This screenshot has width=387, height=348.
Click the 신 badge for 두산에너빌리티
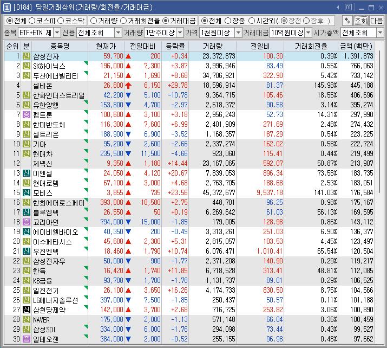[27, 76]
